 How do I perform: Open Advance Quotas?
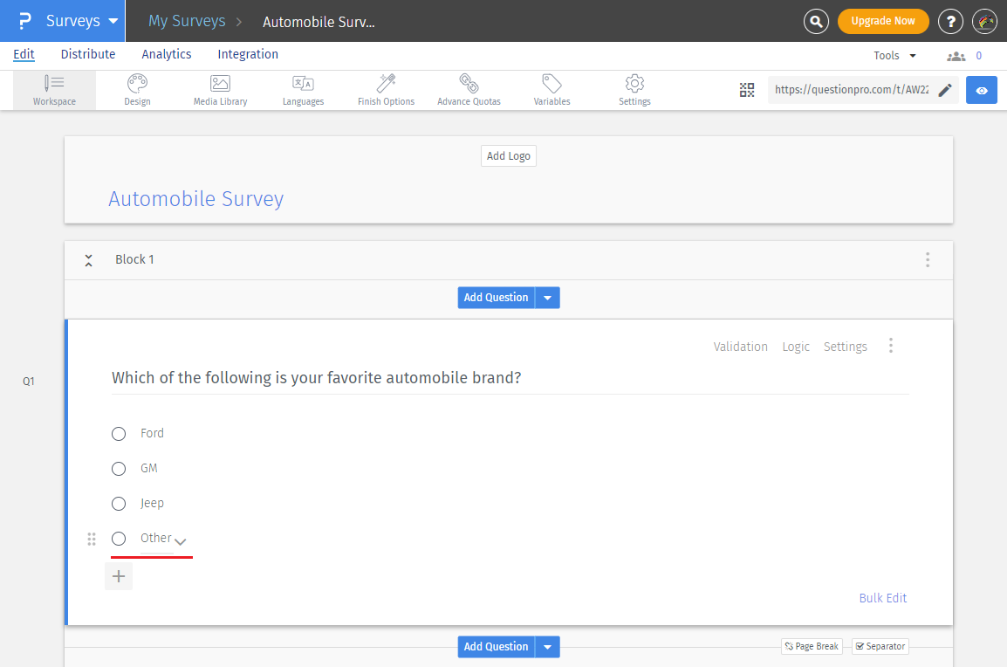coord(468,90)
